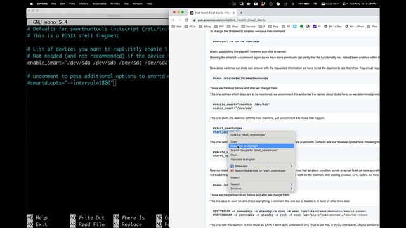
Task: Click the #smartd_opts interval line in nano
Action: (x=70, y=83)
